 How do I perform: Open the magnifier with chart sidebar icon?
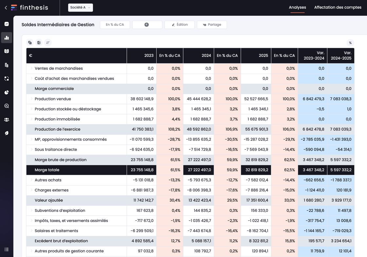pos(7,106)
